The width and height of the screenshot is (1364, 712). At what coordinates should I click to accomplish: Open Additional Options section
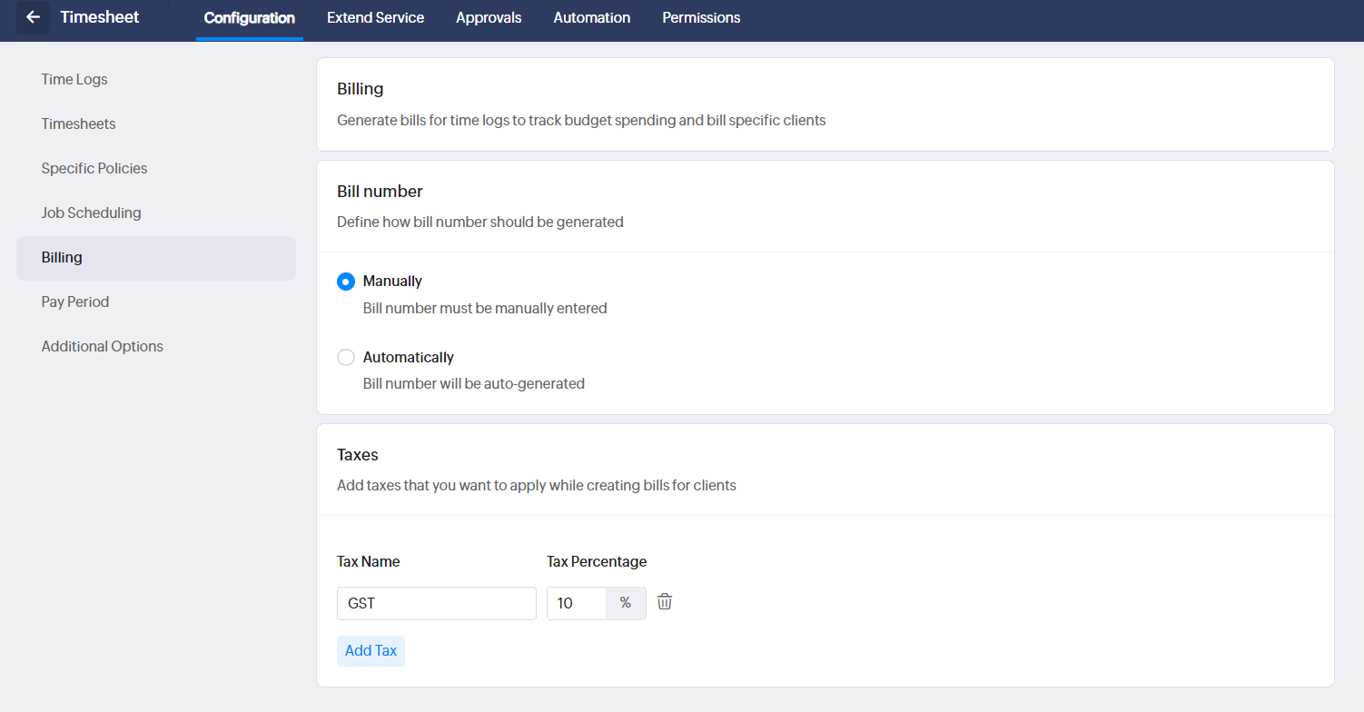tap(156, 346)
